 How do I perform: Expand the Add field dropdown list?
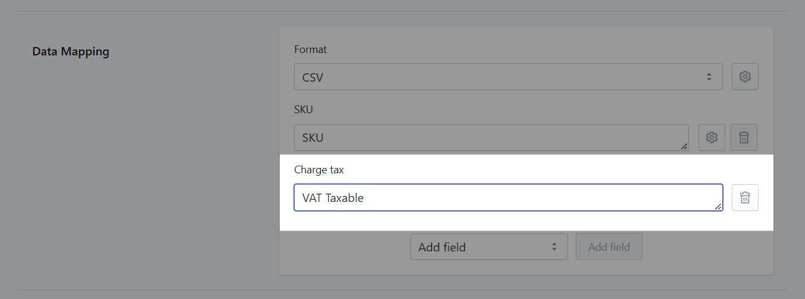click(488, 247)
